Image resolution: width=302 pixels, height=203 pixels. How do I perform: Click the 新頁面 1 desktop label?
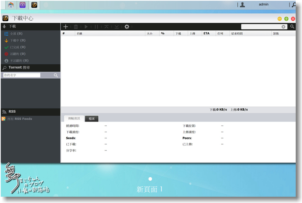click(x=149, y=189)
